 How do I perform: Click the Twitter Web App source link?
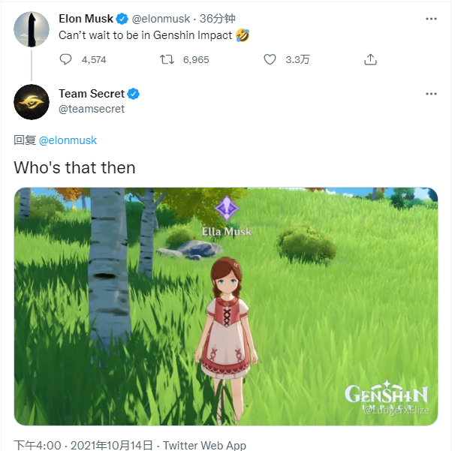click(204, 445)
